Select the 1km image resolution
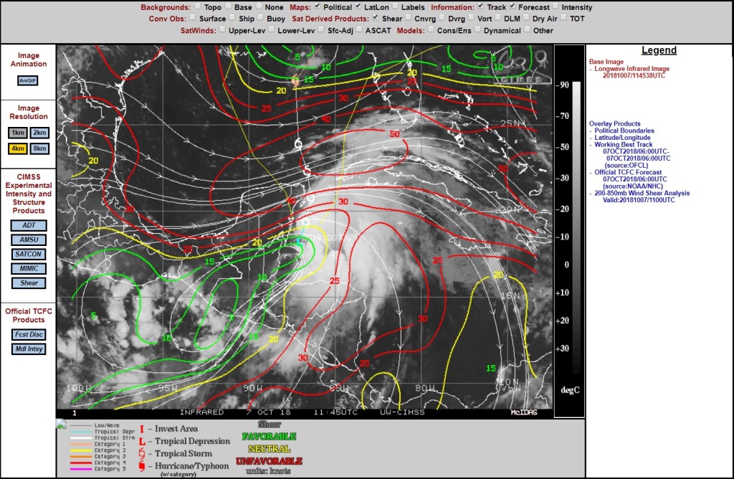 [x=18, y=133]
